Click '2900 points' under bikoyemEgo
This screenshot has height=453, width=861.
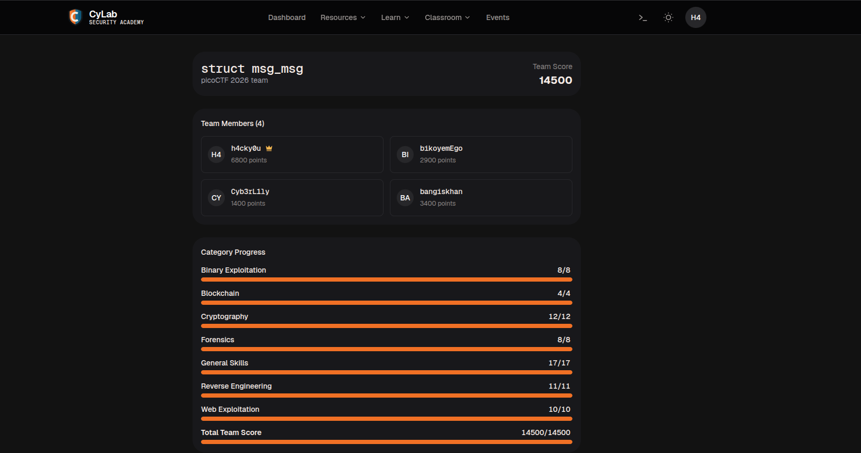(x=438, y=160)
